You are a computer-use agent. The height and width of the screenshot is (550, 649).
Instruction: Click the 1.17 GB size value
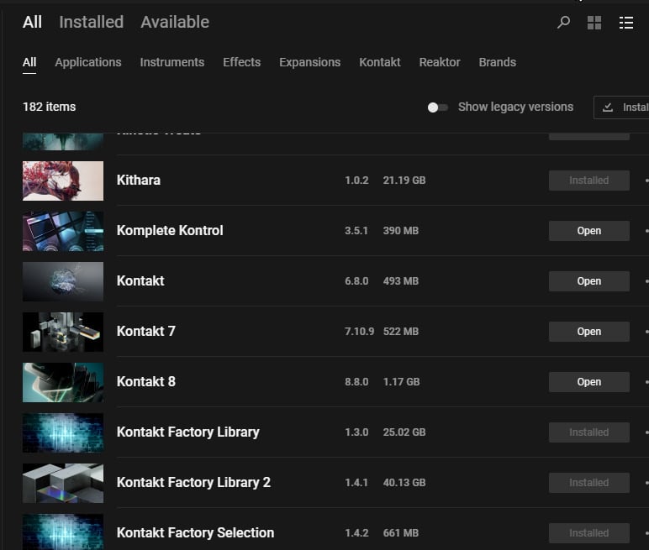pyautogui.click(x=402, y=382)
